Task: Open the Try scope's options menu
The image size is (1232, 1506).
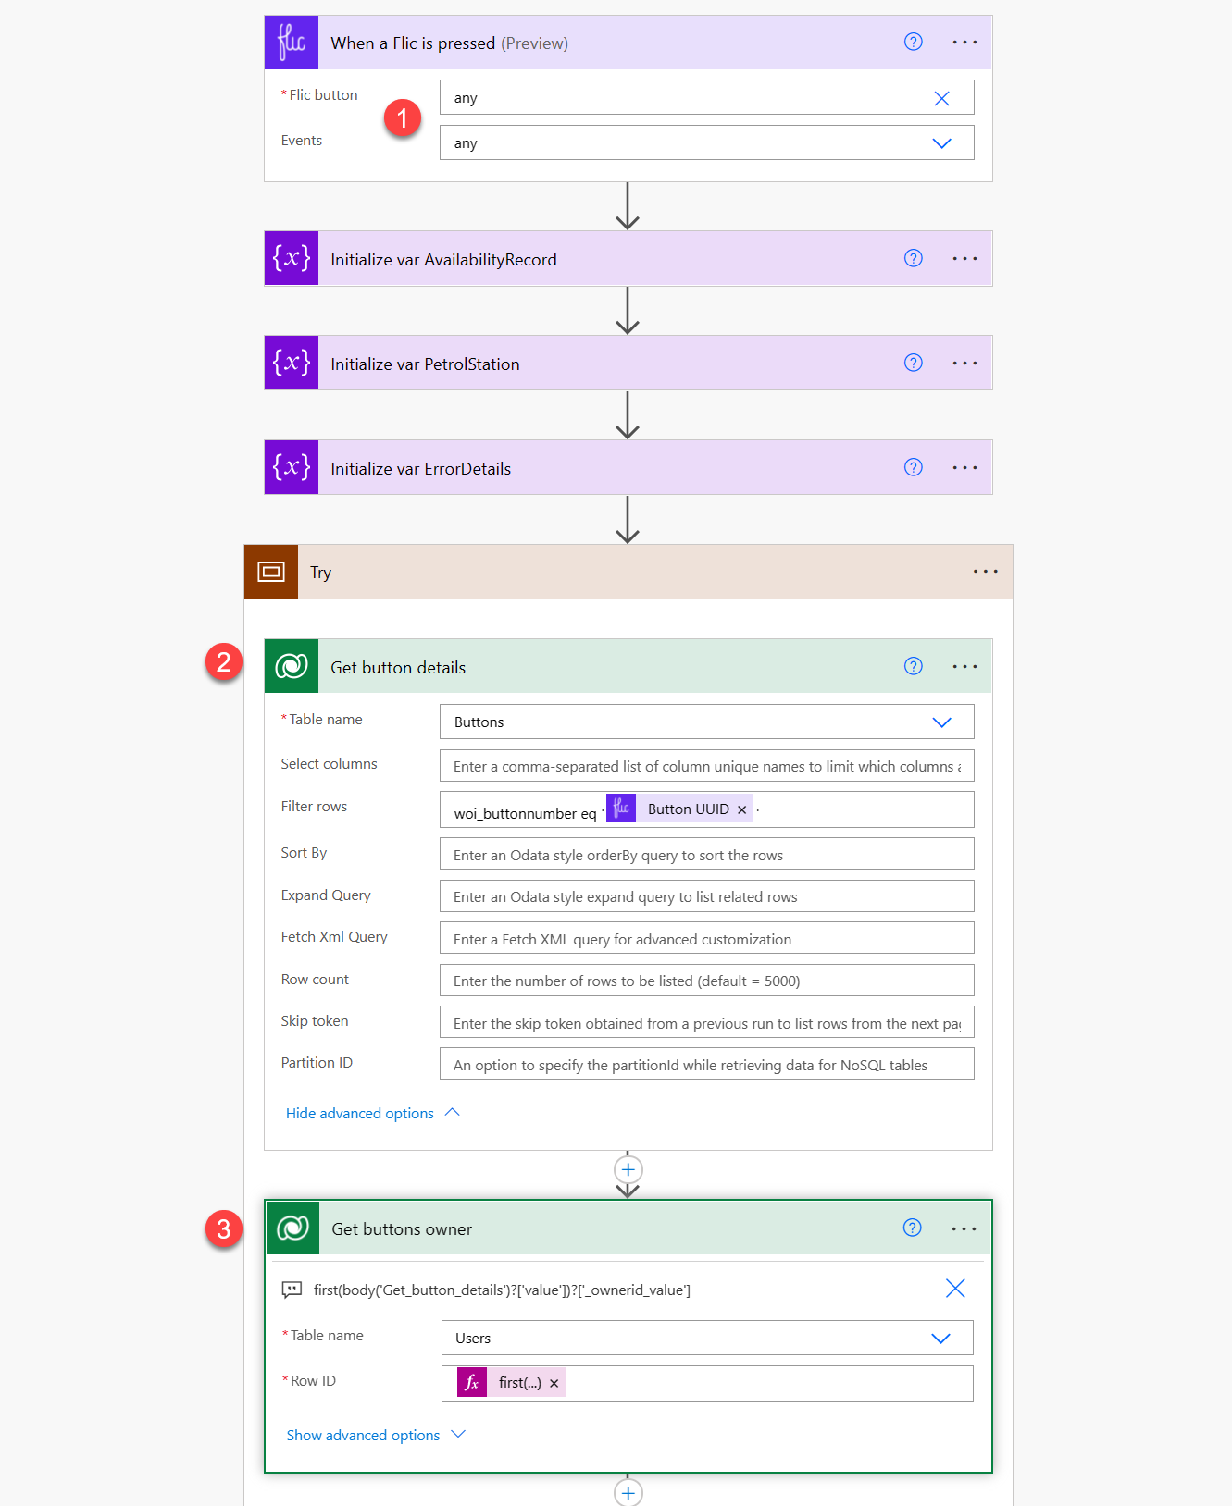Action: pos(985,572)
